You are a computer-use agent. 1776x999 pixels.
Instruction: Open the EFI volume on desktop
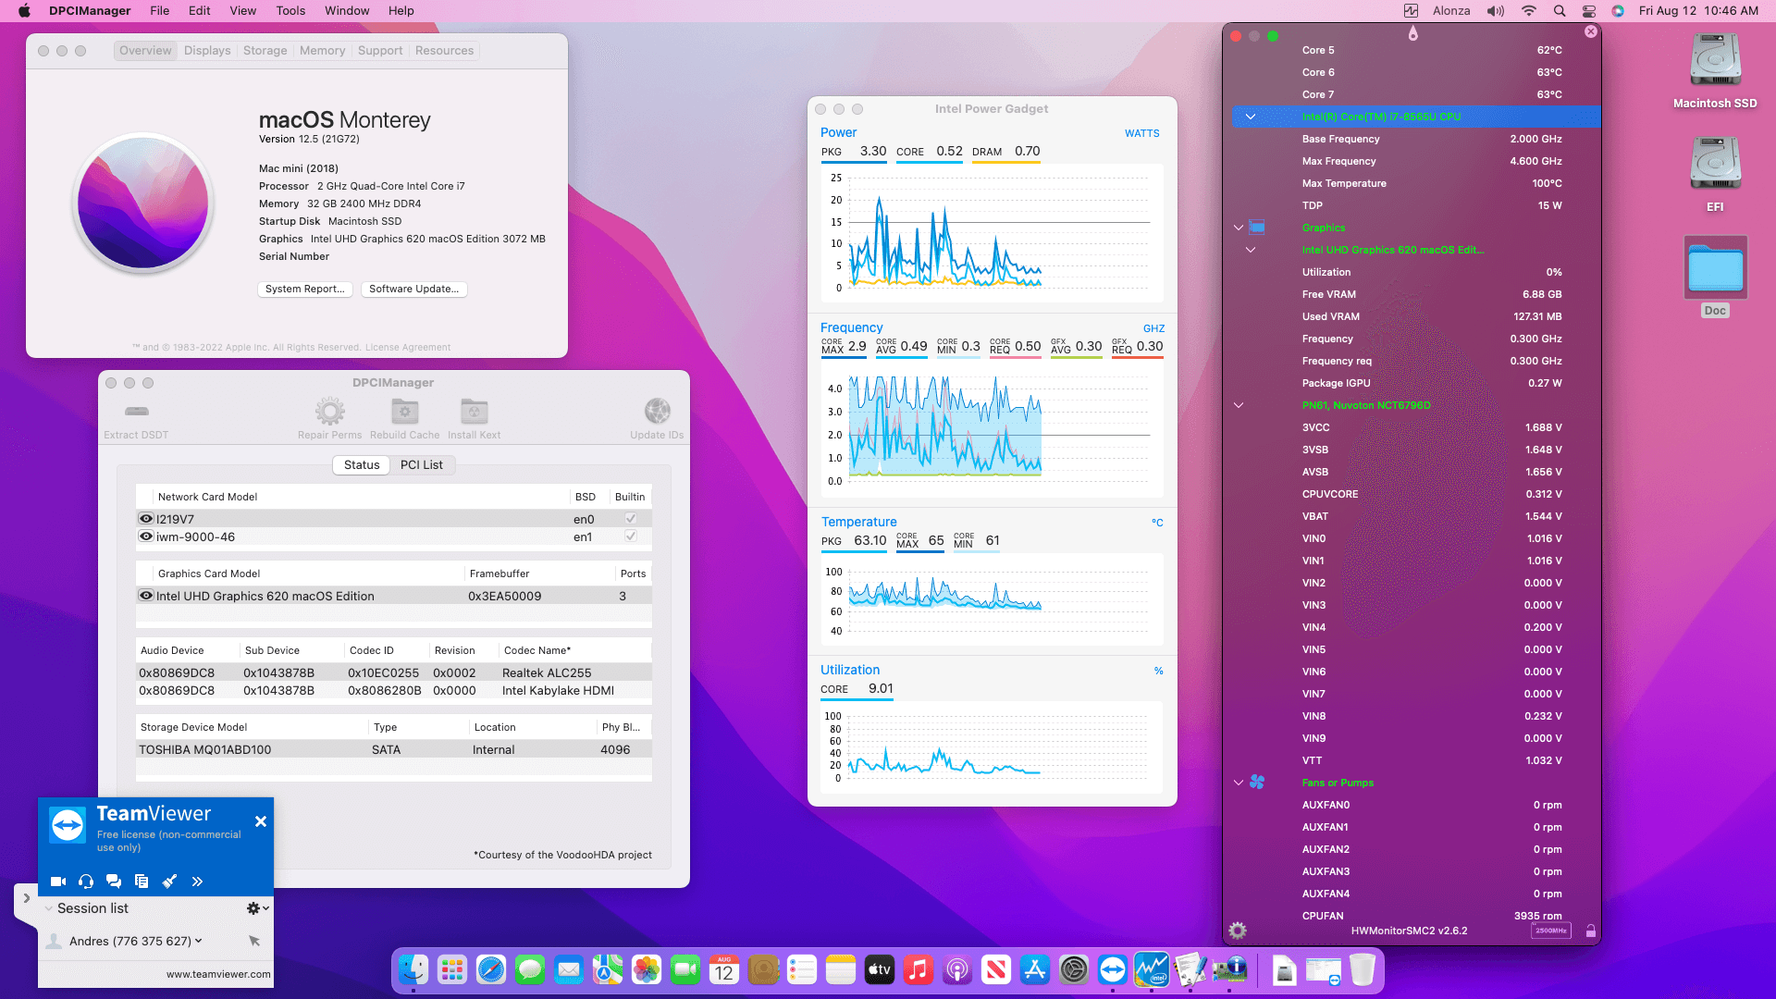point(1715,174)
